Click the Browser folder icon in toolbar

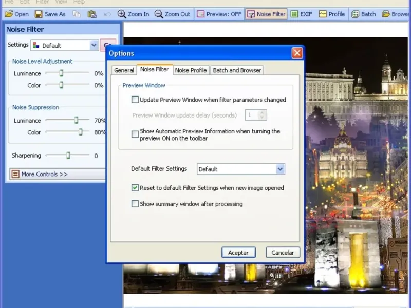386,14
